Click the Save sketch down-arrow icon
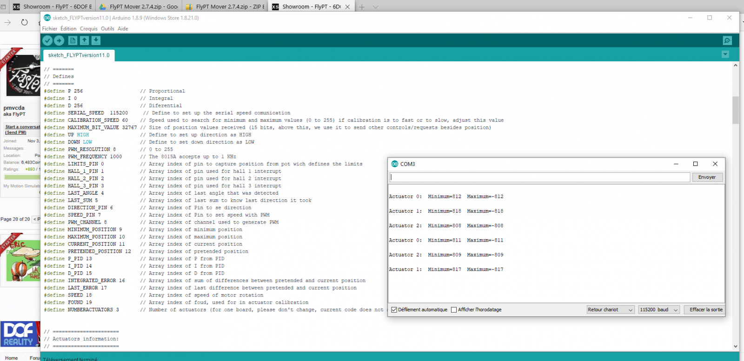Image resolution: width=744 pixels, height=361 pixels. coord(96,41)
